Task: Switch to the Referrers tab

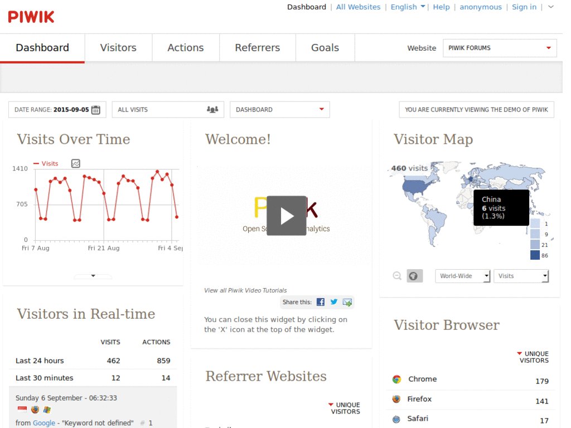Action: coord(258,48)
